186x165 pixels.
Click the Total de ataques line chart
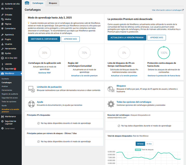click(x=149, y=158)
